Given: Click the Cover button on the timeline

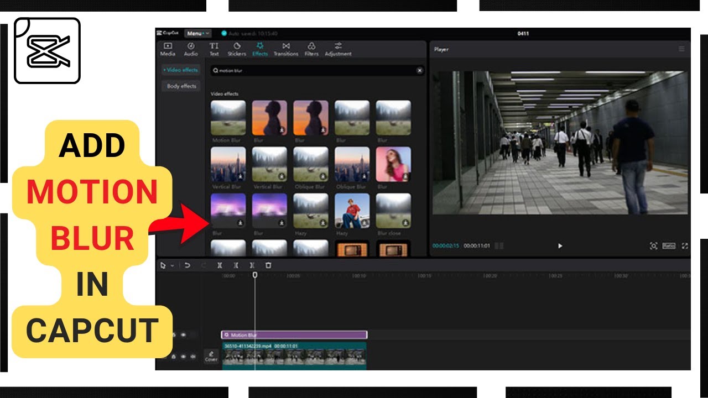Looking at the screenshot, I should coord(211,357).
